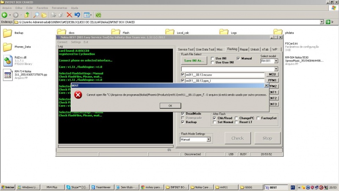The width and height of the screenshot is (339, 191).
Task: Enable the Set Normal checkbox
Action: pos(214,122)
